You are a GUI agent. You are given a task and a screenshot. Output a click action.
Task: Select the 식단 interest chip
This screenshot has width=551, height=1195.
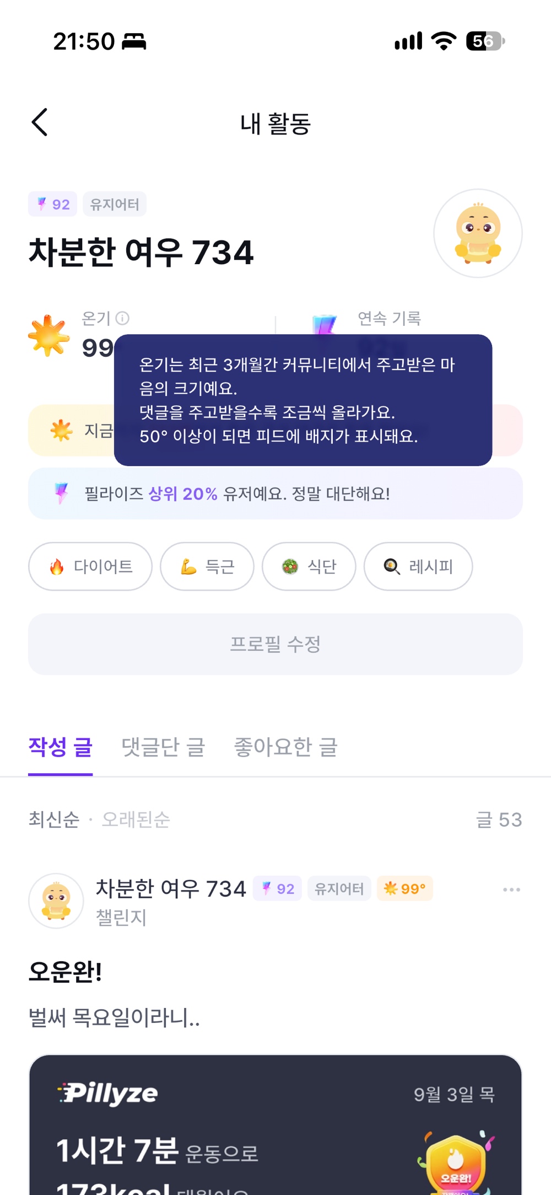click(x=309, y=566)
